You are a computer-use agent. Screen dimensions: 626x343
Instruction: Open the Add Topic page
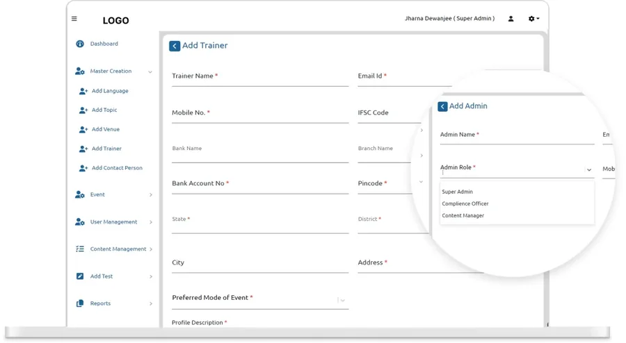104,110
